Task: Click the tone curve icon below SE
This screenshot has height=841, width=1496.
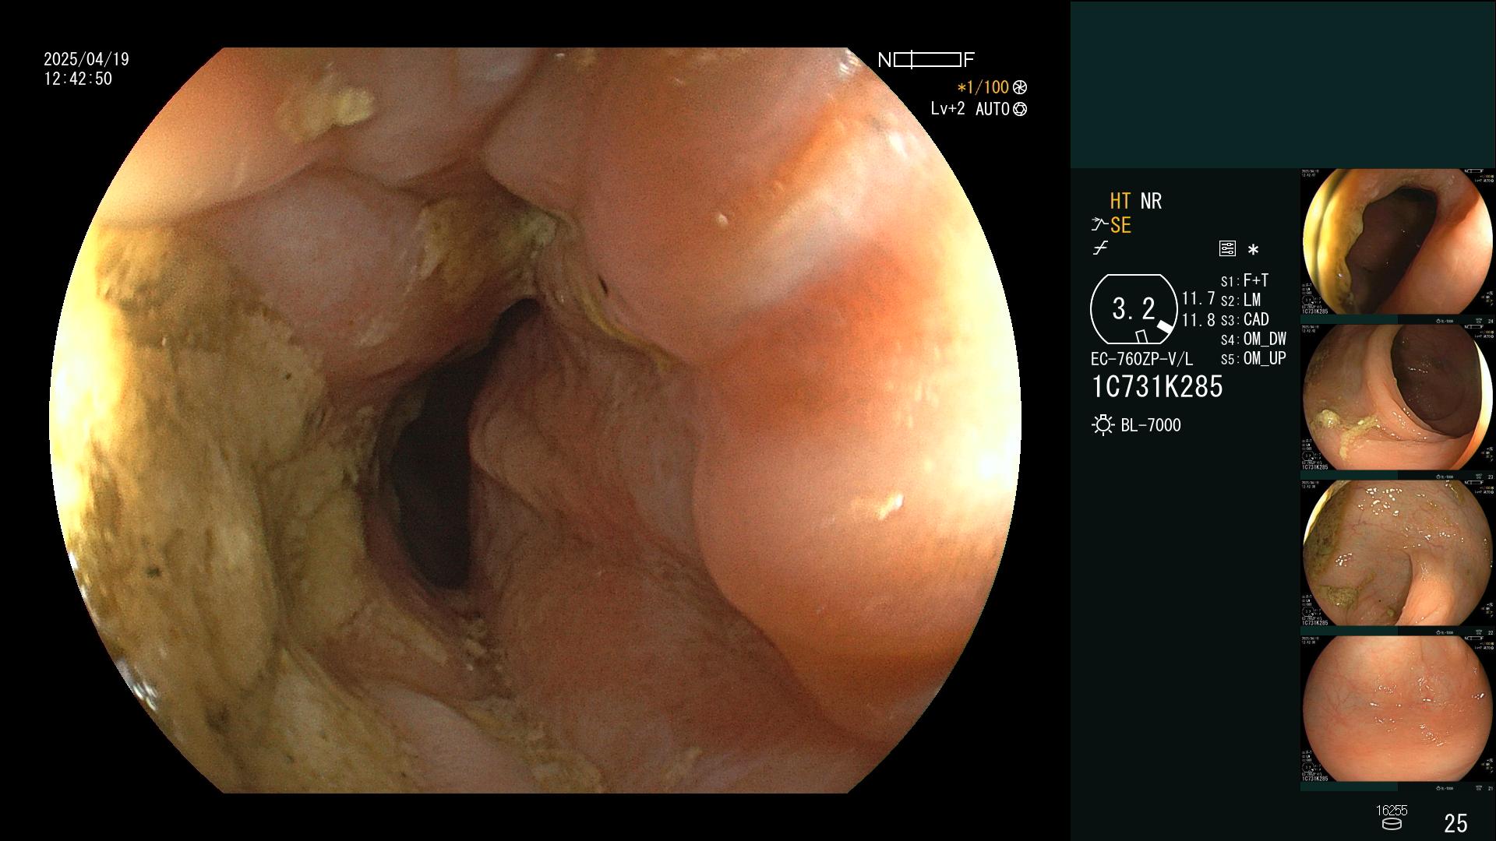Action: [x=1100, y=248]
